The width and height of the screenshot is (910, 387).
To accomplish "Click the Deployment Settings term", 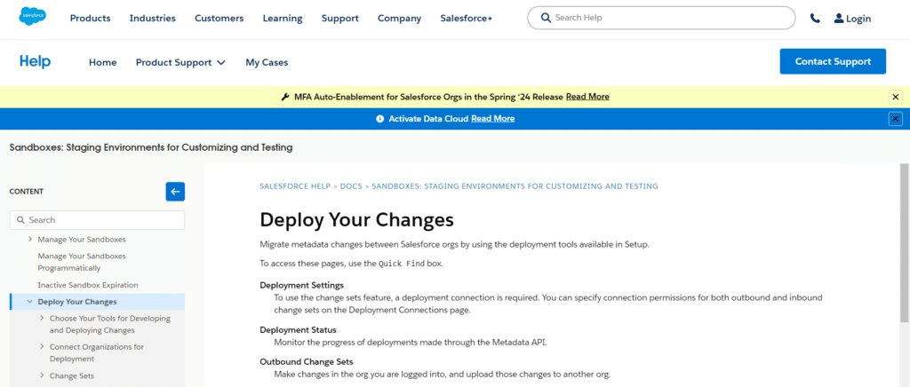I will pyautogui.click(x=302, y=285).
